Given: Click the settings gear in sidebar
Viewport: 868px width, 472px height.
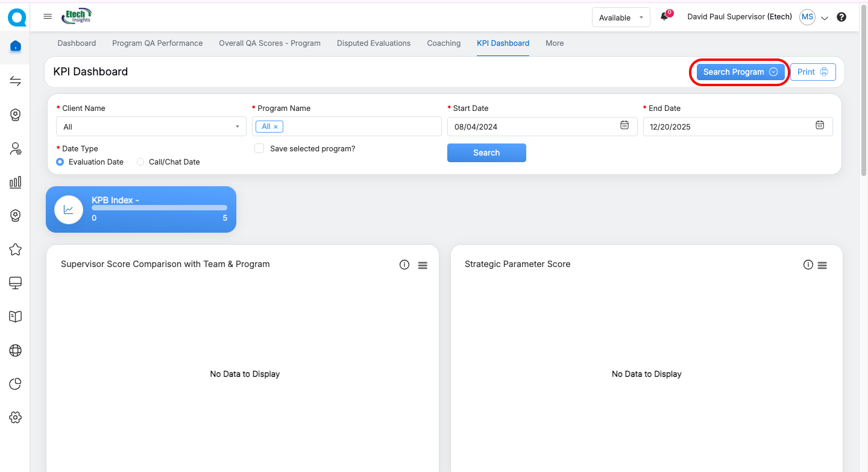Looking at the screenshot, I should (16, 417).
